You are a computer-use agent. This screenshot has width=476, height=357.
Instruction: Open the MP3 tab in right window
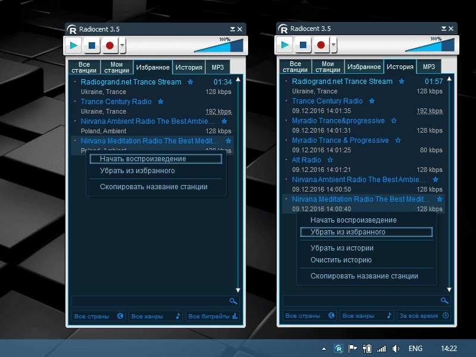click(x=429, y=67)
